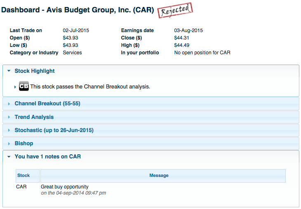The width and height of the screenshot is (301, 209).
Task: Click the Last Trade date 02-Jul-2015
Action: (76, 30)
